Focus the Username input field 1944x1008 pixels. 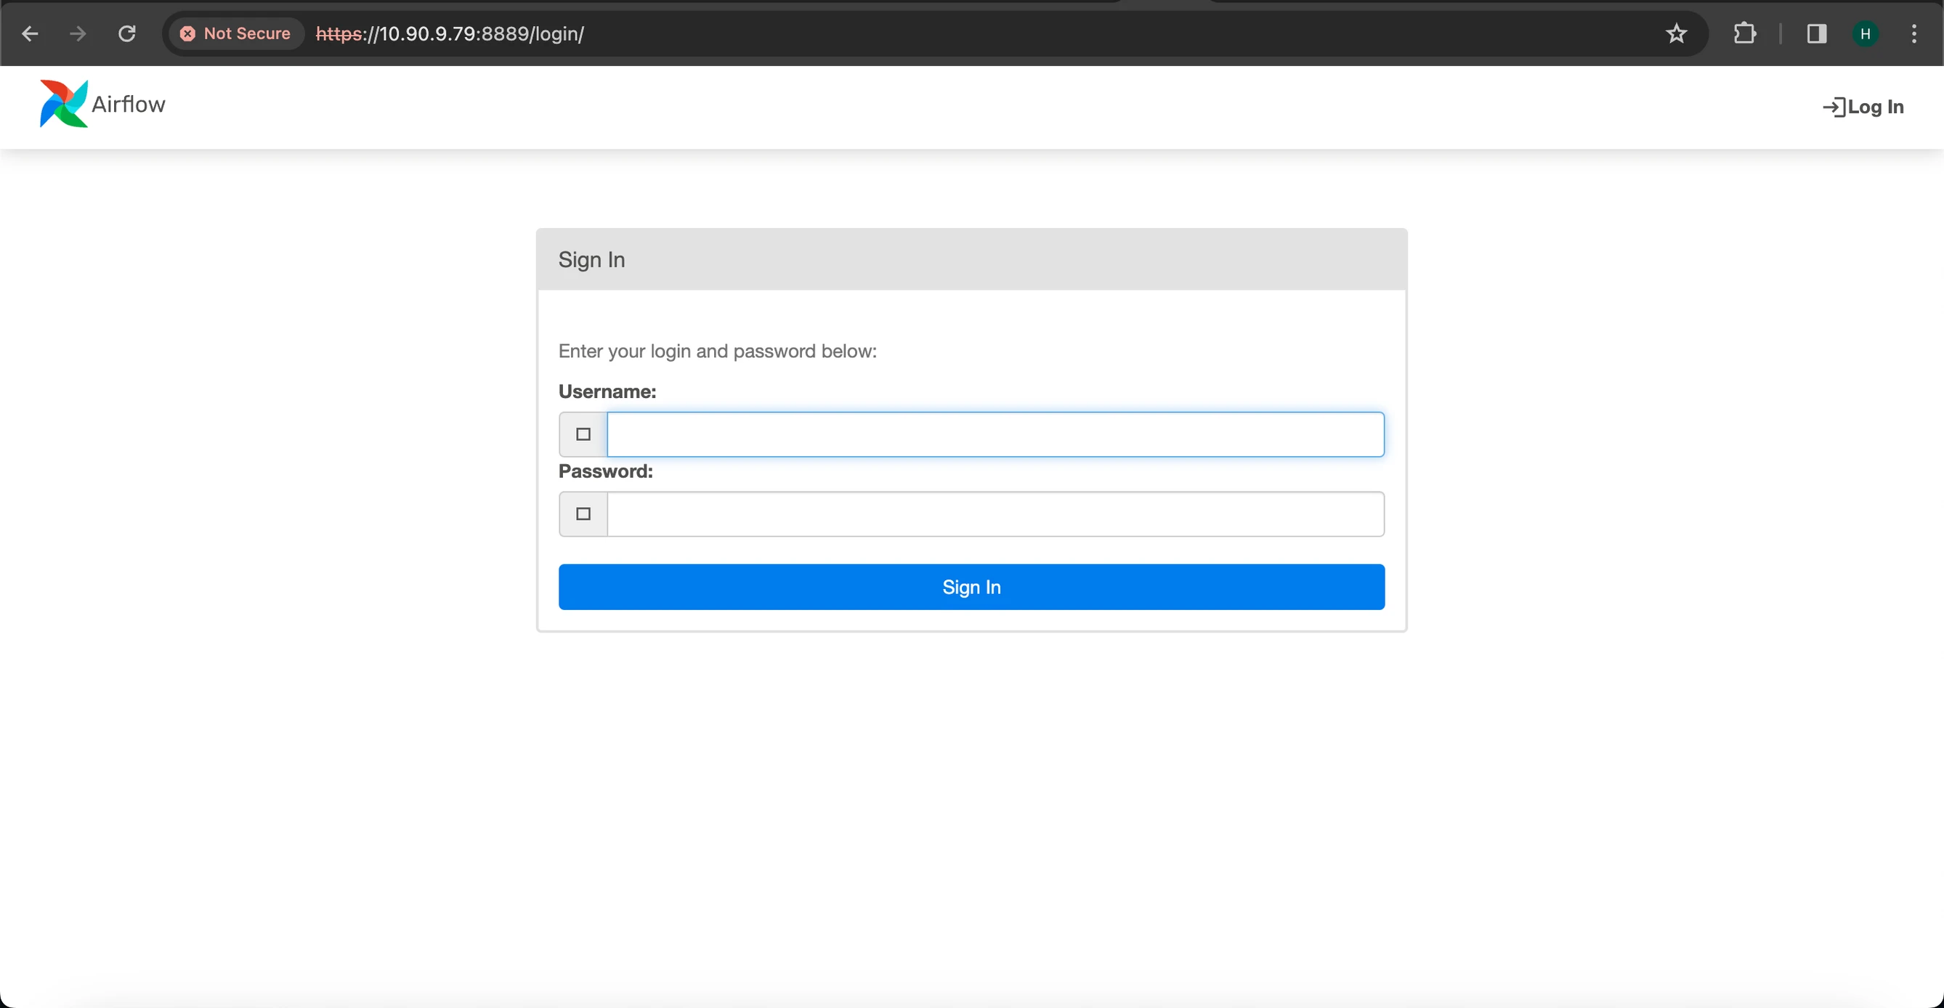[995, 434]
